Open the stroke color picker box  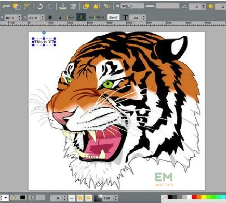pos(33,197)
